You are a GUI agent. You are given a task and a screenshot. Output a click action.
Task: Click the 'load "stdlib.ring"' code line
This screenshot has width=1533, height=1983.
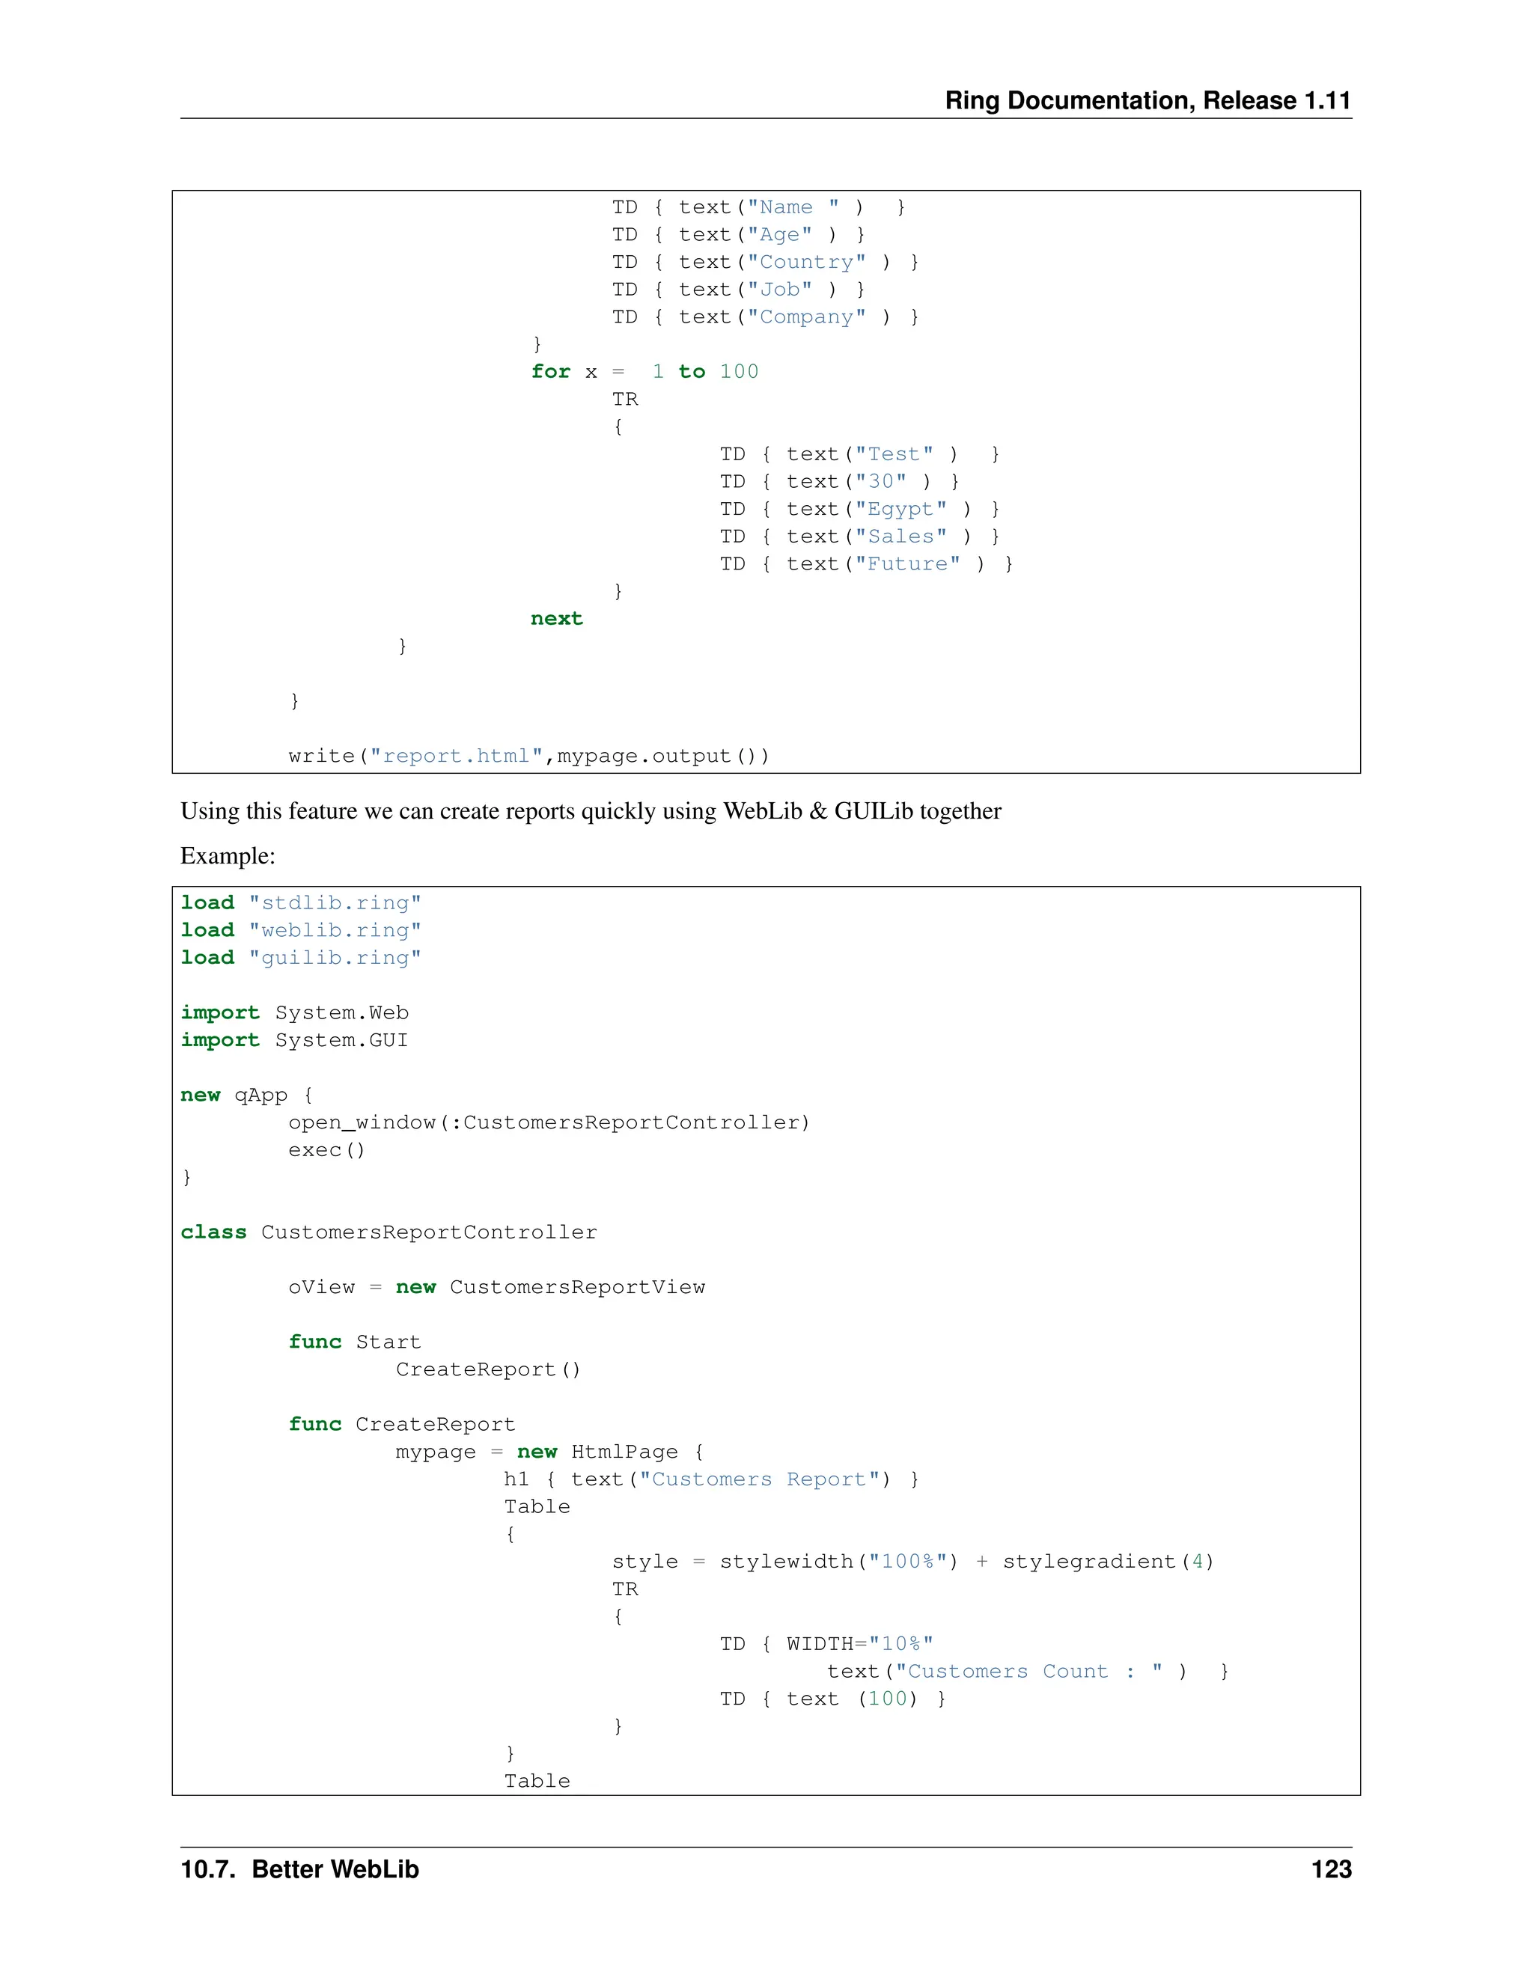[301, 902]
